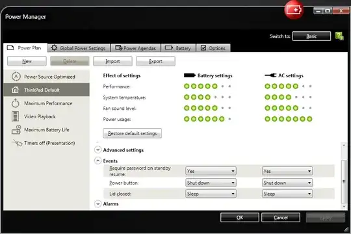Viewport: 351px width, 234px height.
Task: Expand the Advanced settings section
Action: 97,149
